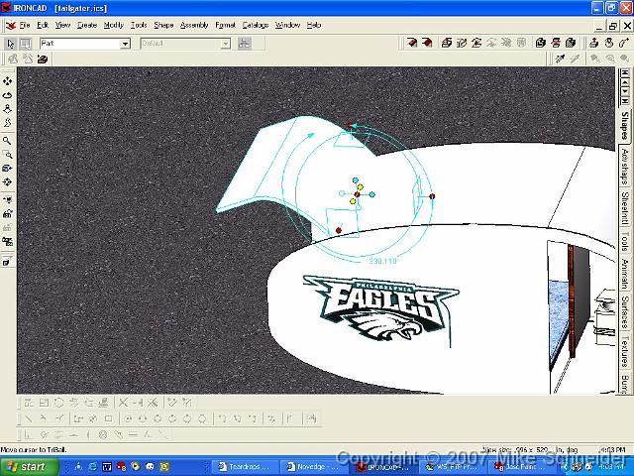634x476 pixels.
Task: Select the orbit camera tool in left toolbar
Action: click(x=7, y=95)
